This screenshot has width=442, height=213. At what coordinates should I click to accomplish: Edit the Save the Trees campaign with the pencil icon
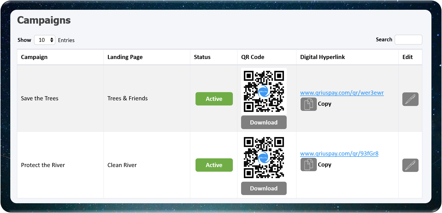click(410, 99)
